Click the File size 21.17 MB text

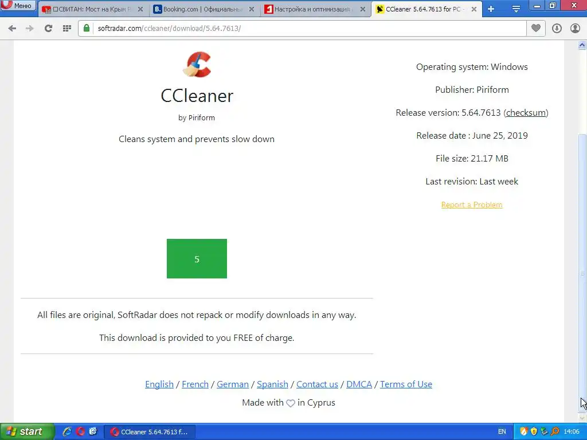point(472,158)
